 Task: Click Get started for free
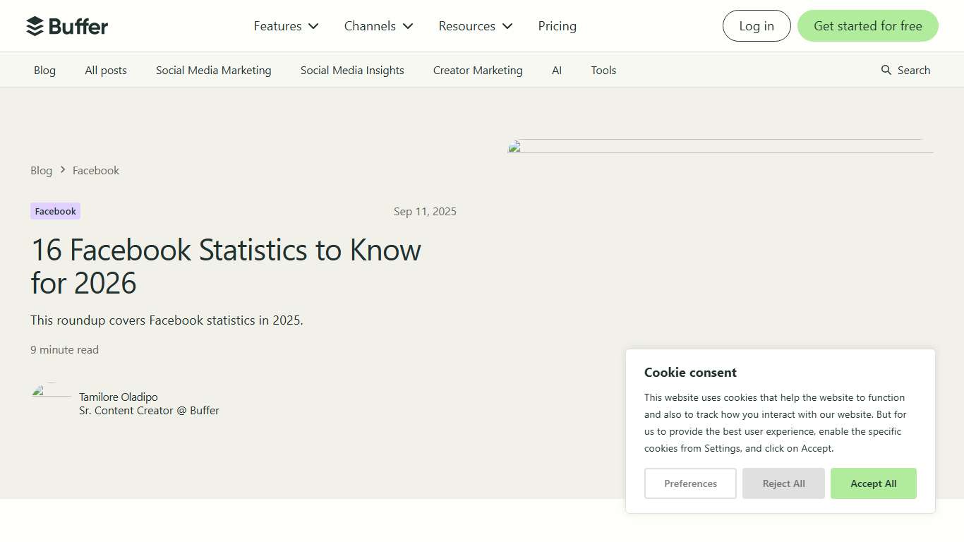coord(867,25)
